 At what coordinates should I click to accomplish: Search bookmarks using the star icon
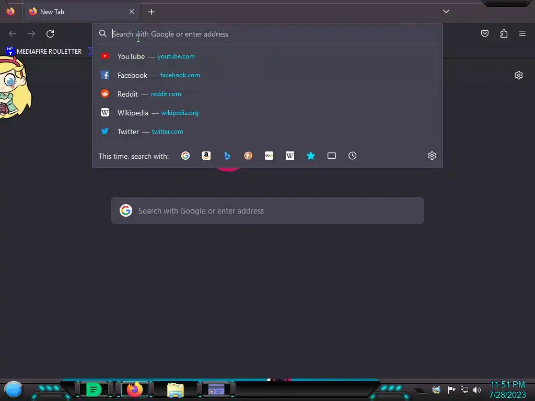click(311, 156)
